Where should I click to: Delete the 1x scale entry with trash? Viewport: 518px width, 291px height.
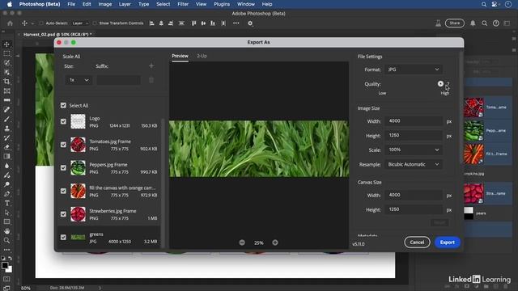151,80
